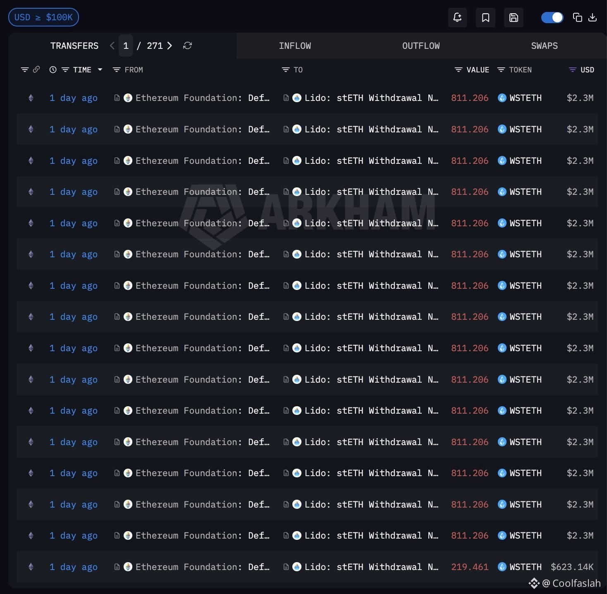Click the WSTETH token icon in the 219.461 row
Screen dimensions: 607x594
click(502, 567)
